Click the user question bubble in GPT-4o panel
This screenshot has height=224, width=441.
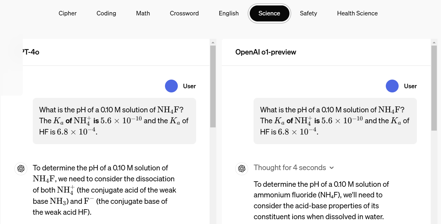coord(114,121)
